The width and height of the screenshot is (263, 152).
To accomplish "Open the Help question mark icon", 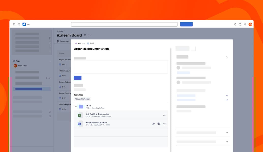I will pos(240,24).
